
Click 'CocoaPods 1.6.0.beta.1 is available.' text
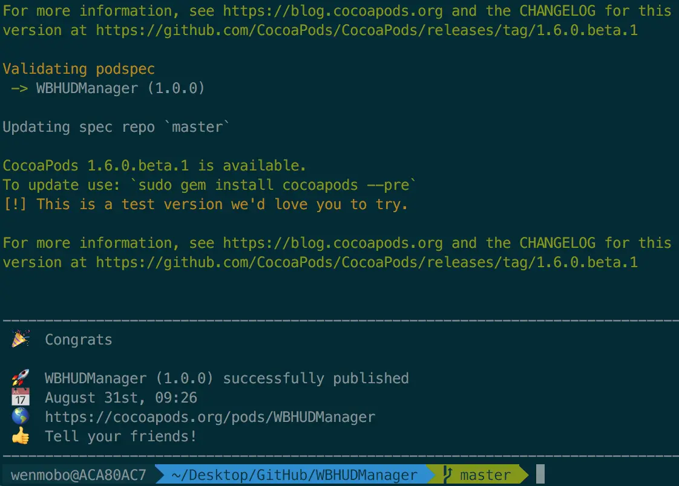coord(154,166)
